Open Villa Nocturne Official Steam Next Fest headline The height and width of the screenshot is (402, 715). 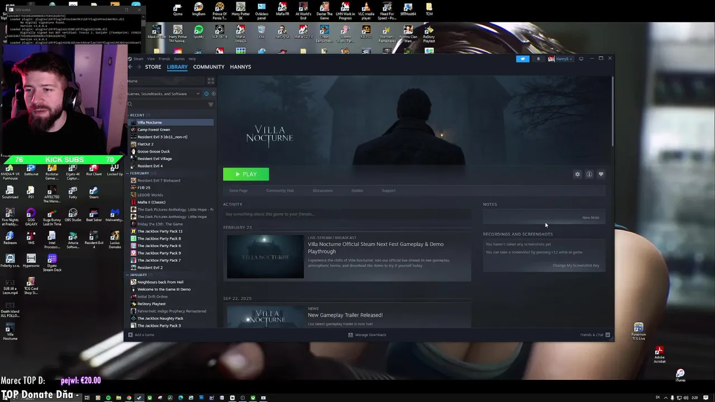pos(375,247)
